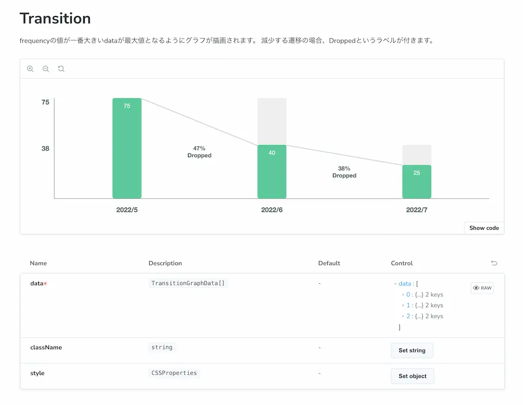This screenshot has width=523, height=405.
Task: Click the TransitionGraphData[] type text
Action: point(188,283)
